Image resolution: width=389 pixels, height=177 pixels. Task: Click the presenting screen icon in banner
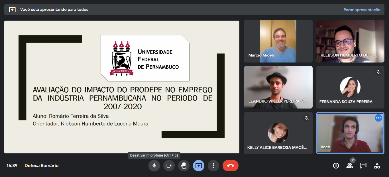12,10
